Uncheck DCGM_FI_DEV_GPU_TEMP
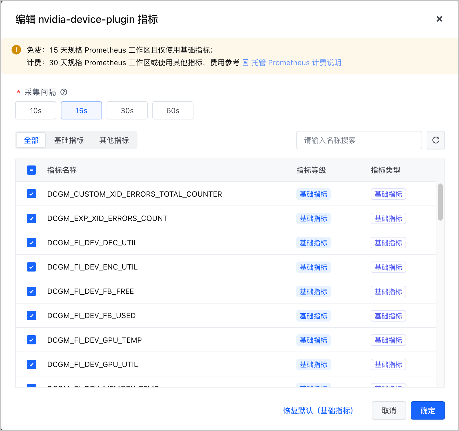Viewport: 459px width, 431px height. tap(31, 340)
